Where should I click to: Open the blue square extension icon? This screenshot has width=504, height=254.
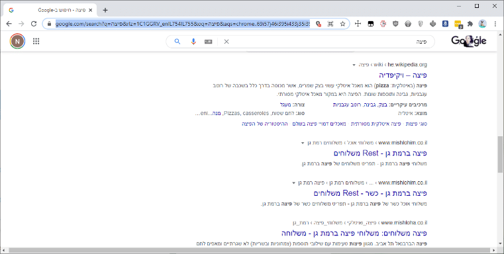click(x=445, y=23)
